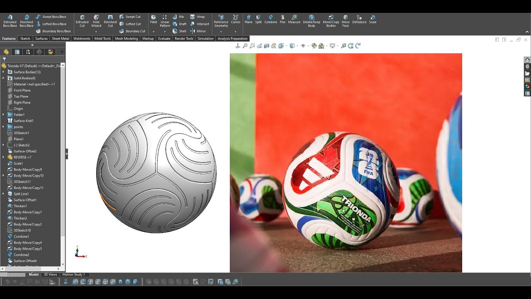
Task: Open the Linear Pattern dropdown arrow
Action: tap(165, 32)
